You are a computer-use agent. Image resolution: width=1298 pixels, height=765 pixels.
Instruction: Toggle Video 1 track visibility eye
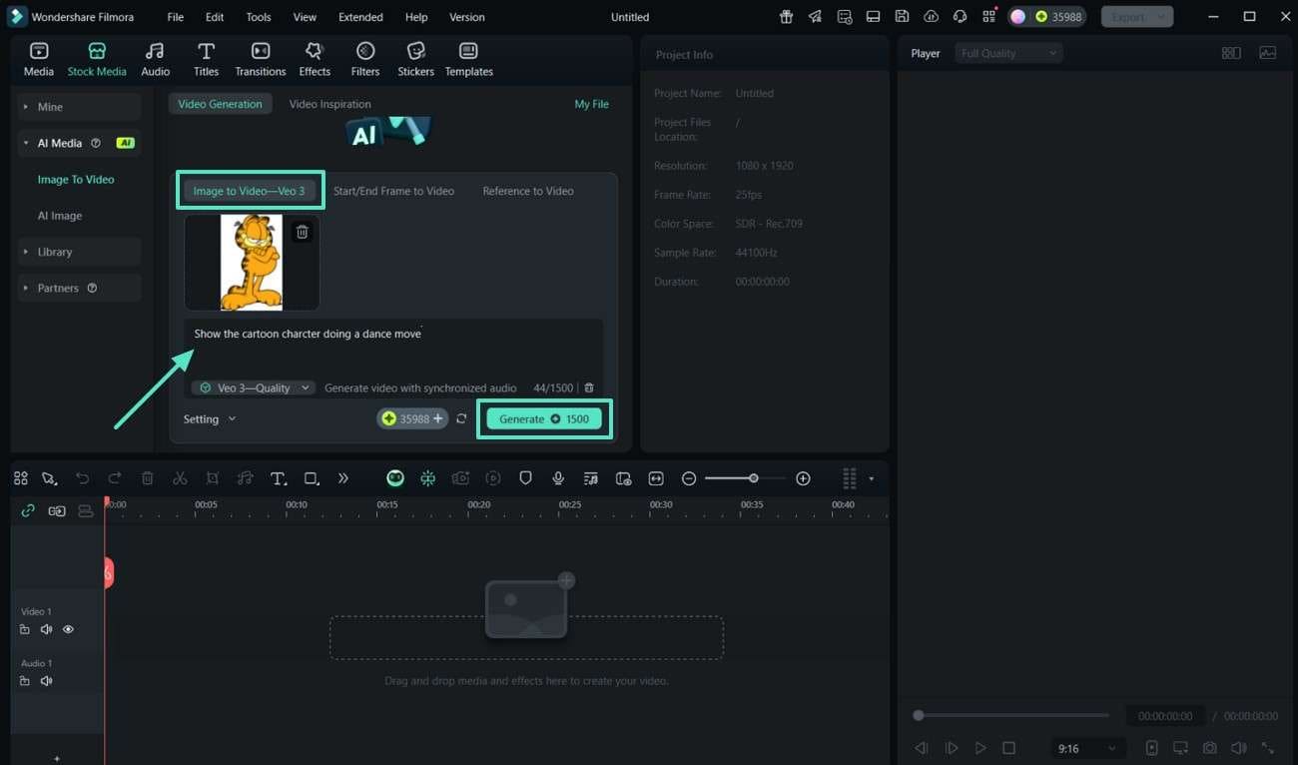click(68, 629)
